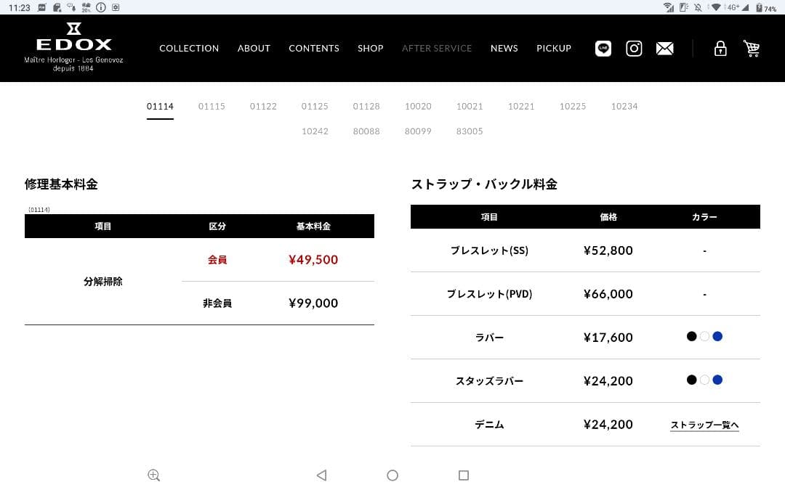Click the login lock icon
Image resolution: width=785 pixels, height=490 pixels.
(720, 49)
